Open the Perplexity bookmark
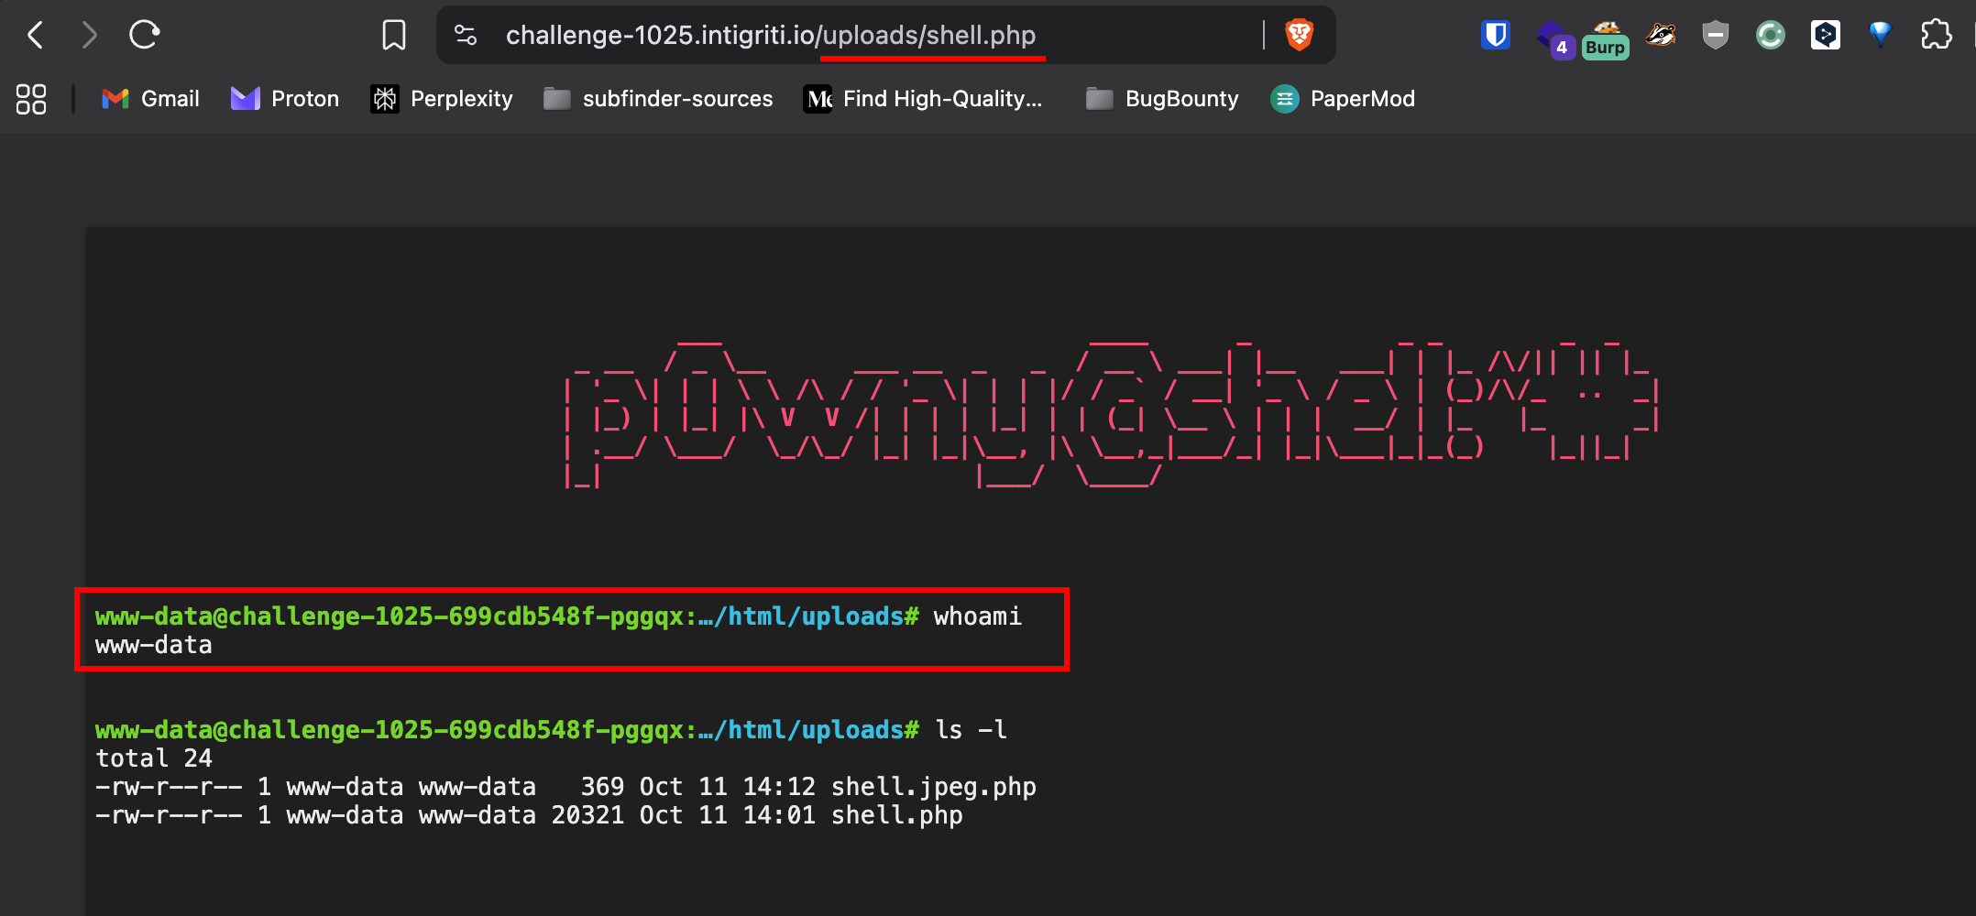 pos(442,99)
